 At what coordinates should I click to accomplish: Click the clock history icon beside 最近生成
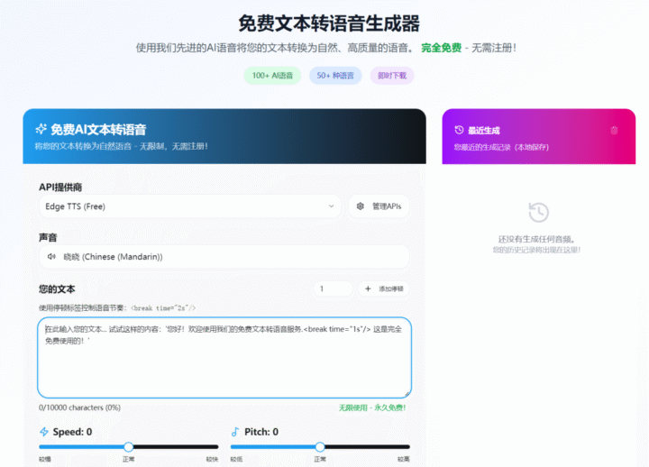pyautogui.click(x=459, y=130)
